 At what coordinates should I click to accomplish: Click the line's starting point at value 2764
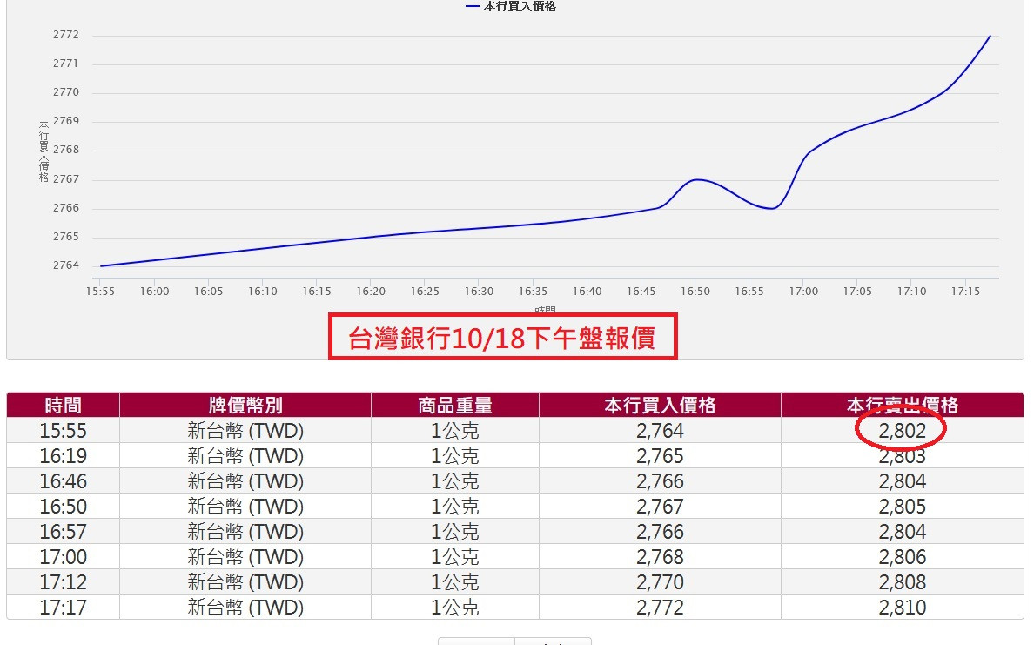(x=101, y=265)
